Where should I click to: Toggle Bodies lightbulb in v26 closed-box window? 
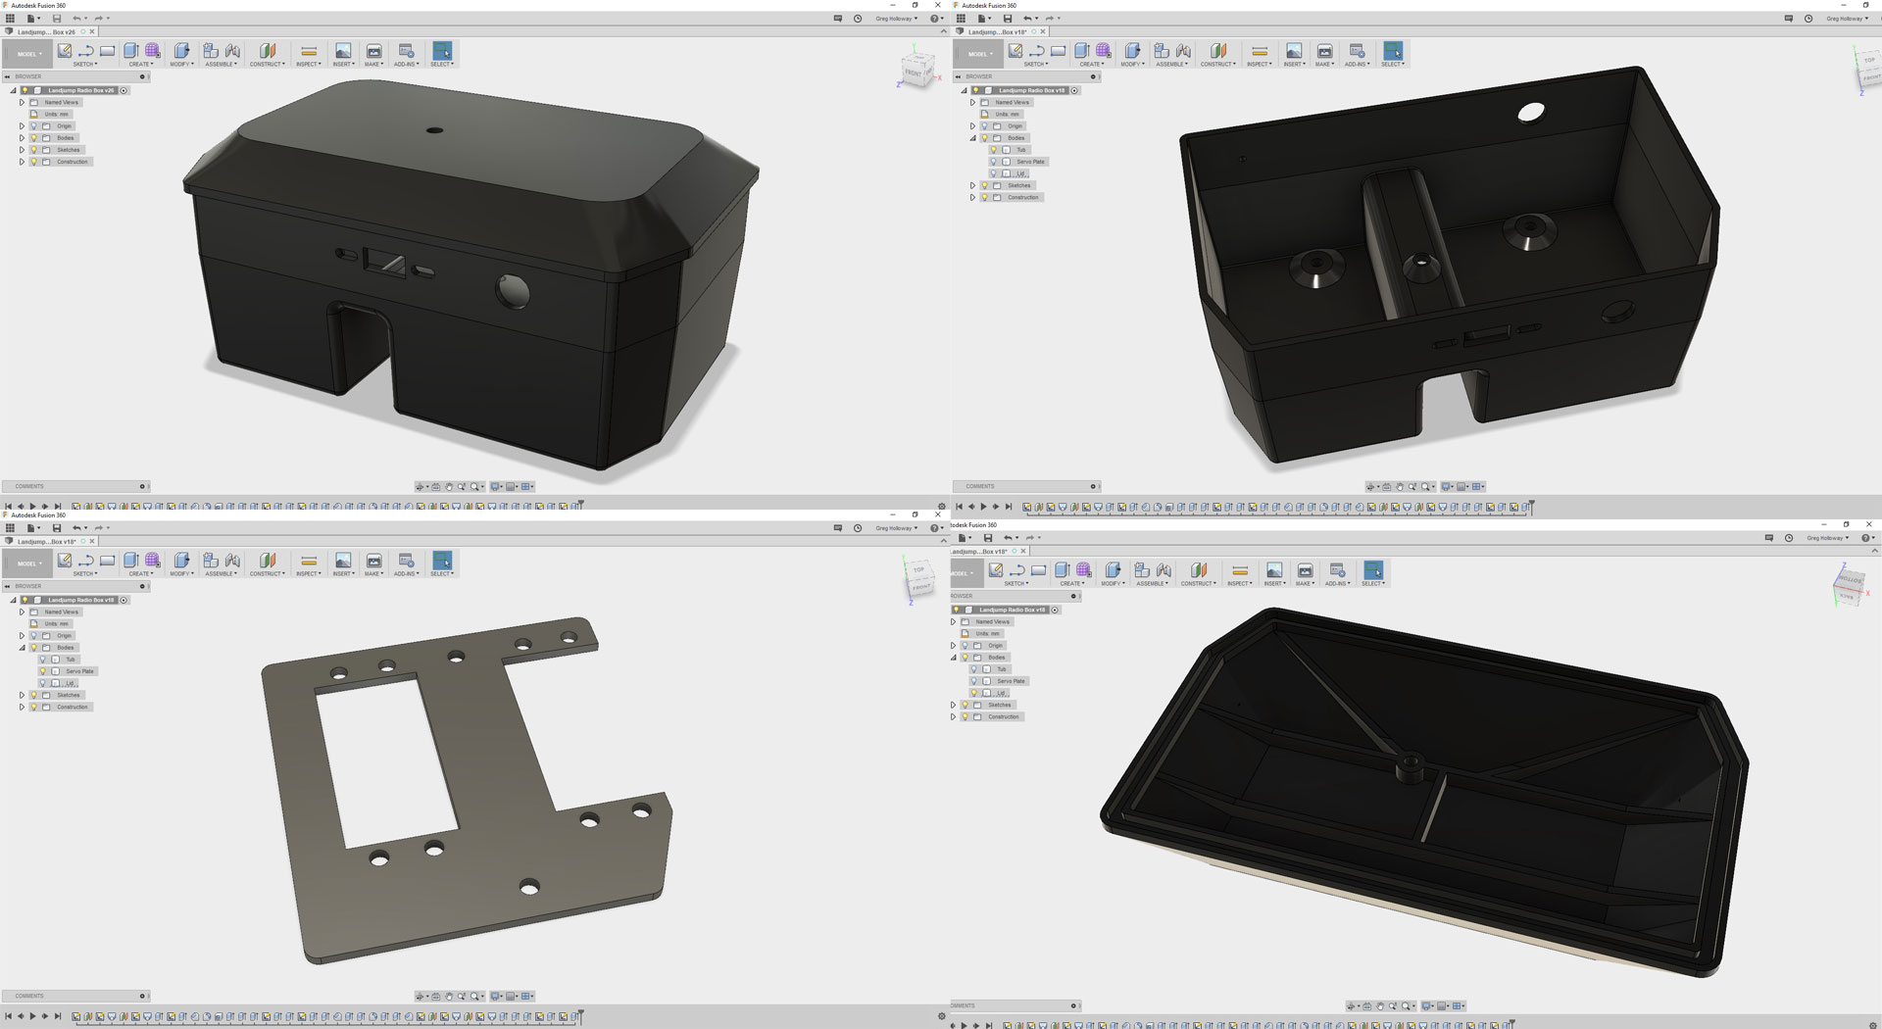(x=33, y=138)
